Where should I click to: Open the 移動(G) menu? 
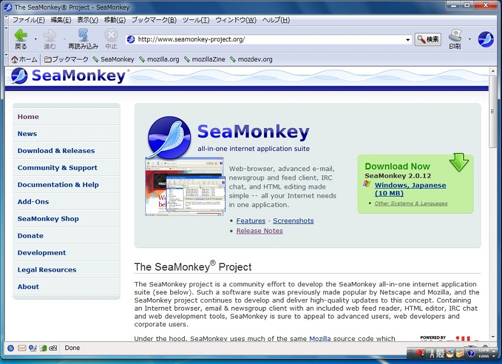[x=114, y=20]
